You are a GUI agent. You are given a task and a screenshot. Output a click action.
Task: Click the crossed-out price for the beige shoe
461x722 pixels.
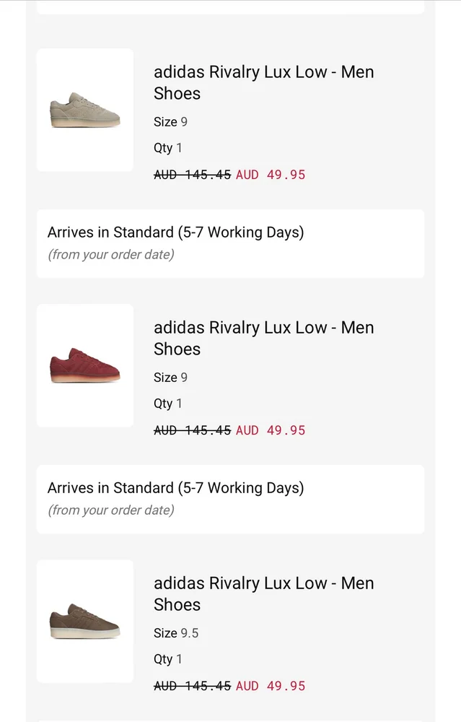click(x=192, y=175)
